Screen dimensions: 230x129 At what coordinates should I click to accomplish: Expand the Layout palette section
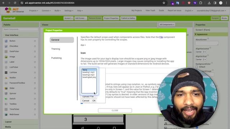[x=8, y=122]
